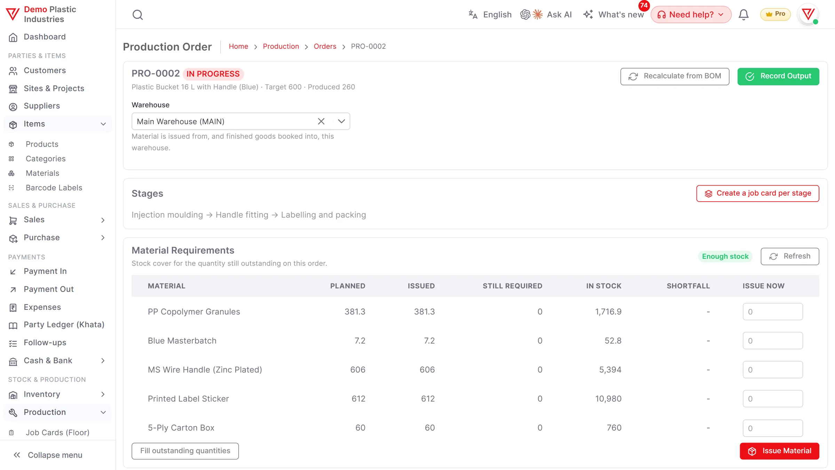Click Fill outstanding quantities button
835x470 pixels.
(185, 451)
